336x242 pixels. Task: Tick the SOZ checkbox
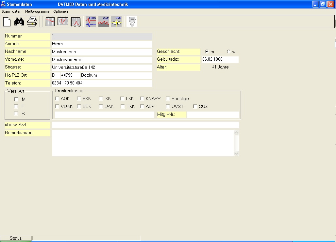tap(195, 106)
